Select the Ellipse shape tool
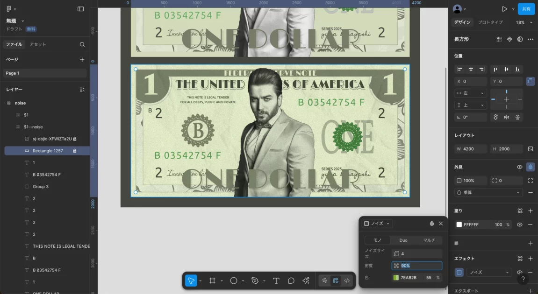 coord(234,280)
